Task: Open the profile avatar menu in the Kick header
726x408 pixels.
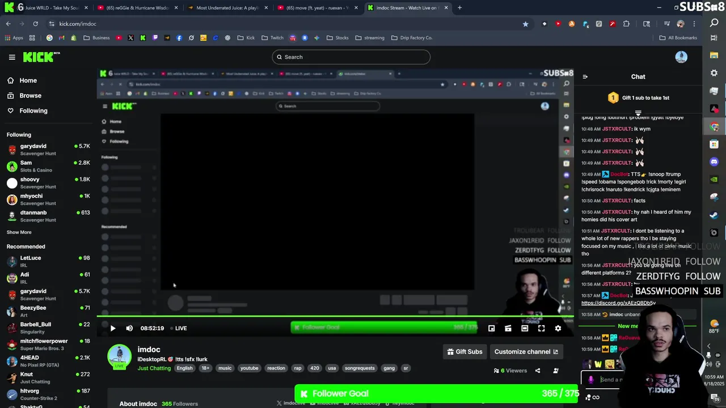Action: pyautogui.click(x=681, y=57)
